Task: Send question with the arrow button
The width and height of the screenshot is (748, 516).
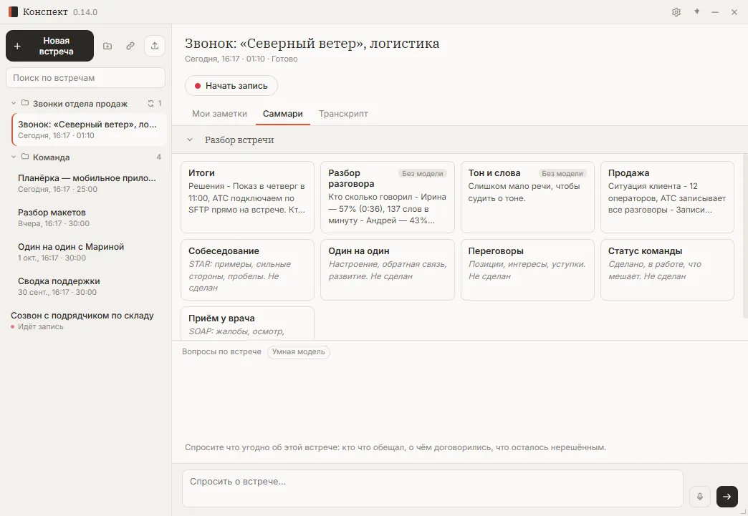Action: [727, 497]
